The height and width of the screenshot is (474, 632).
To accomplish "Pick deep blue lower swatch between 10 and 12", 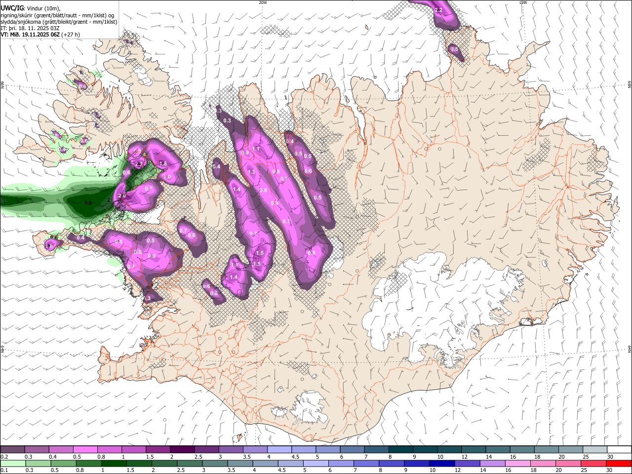I will tap(442, 464).
